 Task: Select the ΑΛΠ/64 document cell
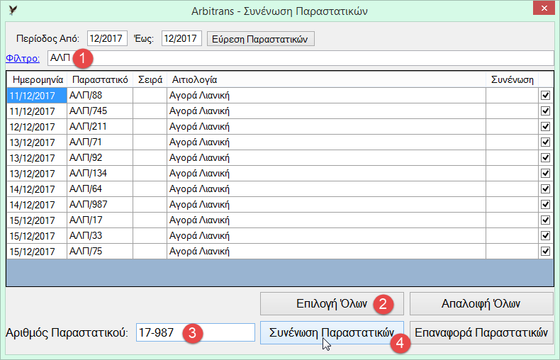(x=100, y=189)
